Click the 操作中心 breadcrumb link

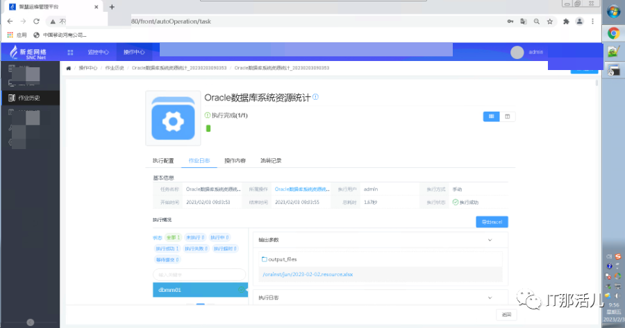tap(87, 68)
